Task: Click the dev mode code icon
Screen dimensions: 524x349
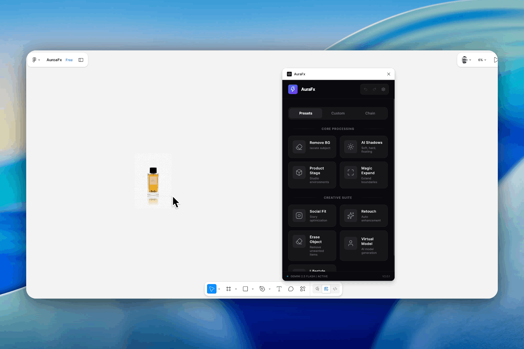Action: coord(335,289)
